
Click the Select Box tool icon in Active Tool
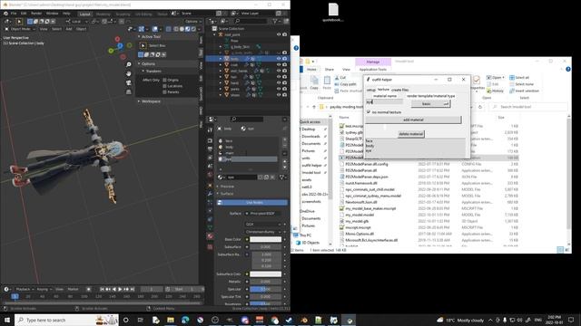[x=143, y=45]
